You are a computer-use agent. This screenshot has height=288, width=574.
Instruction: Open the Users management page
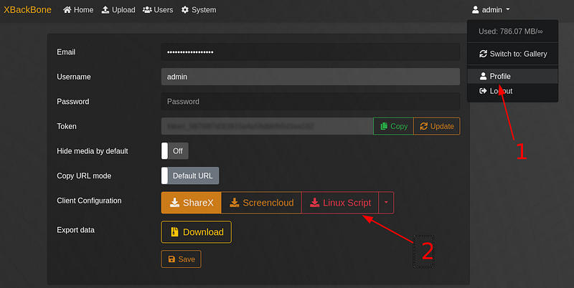(x=158, y=10)
